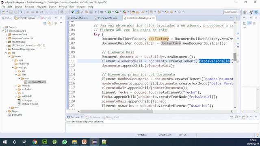Click the Skip All Breakpoints icon
Viewport: 260px width, 146px height.
[22, 12]
